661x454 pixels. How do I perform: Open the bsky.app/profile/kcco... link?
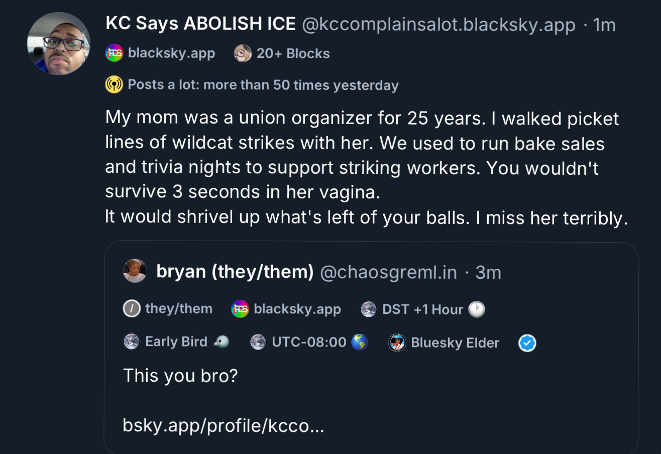223,425
